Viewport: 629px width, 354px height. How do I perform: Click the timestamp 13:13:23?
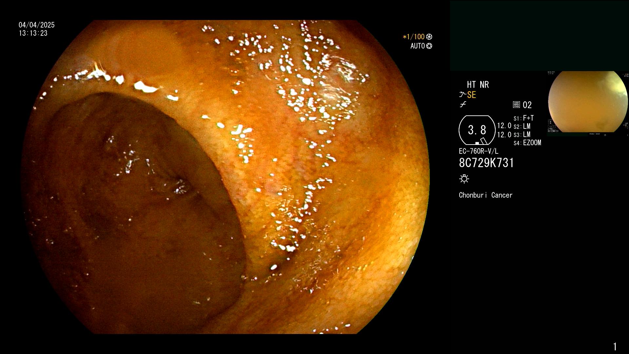pos(33,33)
